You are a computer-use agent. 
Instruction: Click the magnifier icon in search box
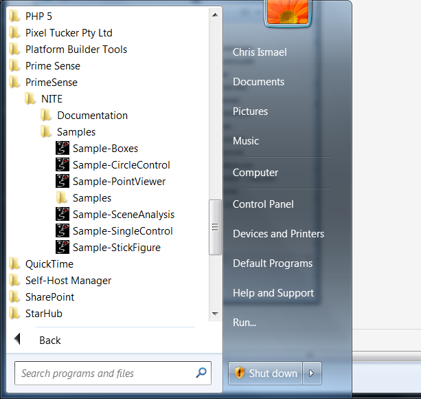tap(201, 374)
